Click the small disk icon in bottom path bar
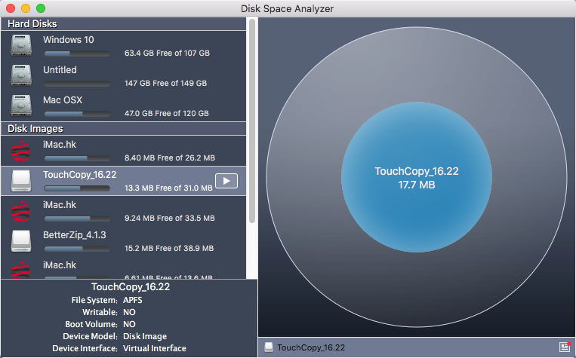 pos(269,347)
